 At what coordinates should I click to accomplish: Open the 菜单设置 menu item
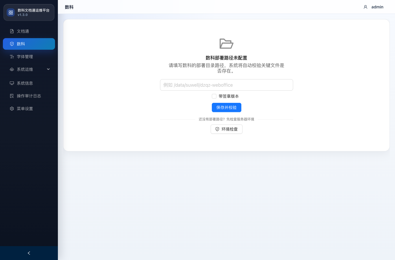(x=29, y=109)
